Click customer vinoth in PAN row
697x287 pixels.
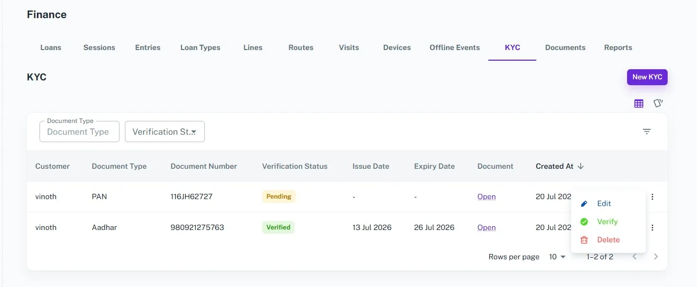pos(46,196)
